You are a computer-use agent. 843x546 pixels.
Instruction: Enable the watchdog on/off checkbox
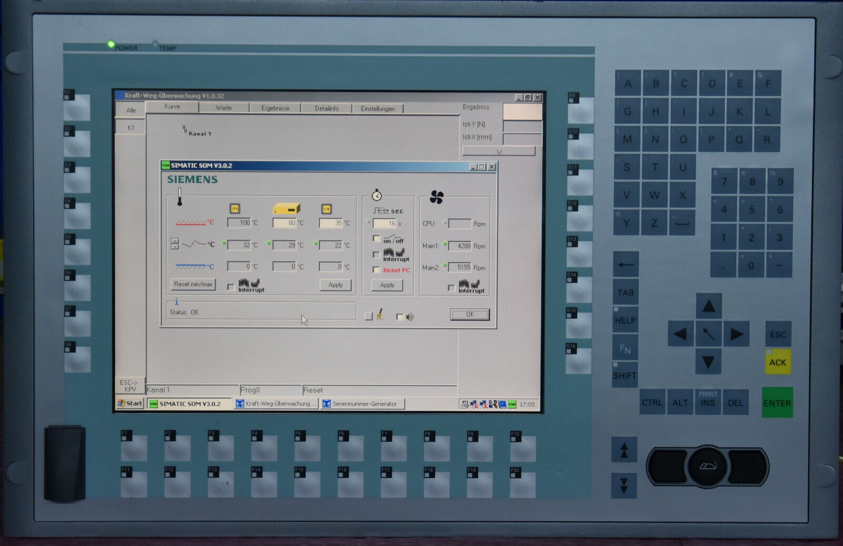coord(376,239)
